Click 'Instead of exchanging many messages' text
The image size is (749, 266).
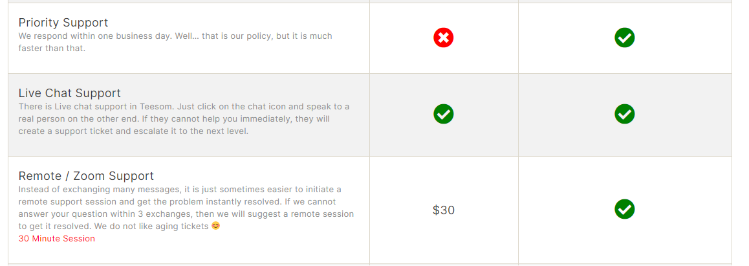click(97, 190)
